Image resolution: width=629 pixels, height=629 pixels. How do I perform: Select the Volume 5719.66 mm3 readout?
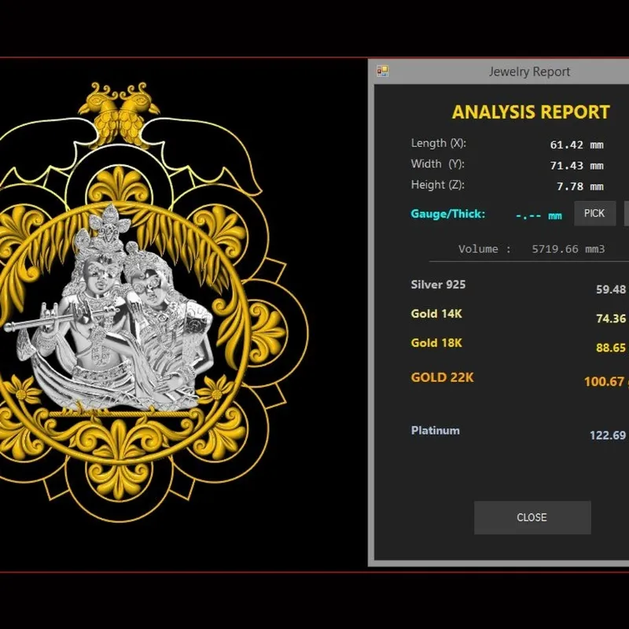532,249
